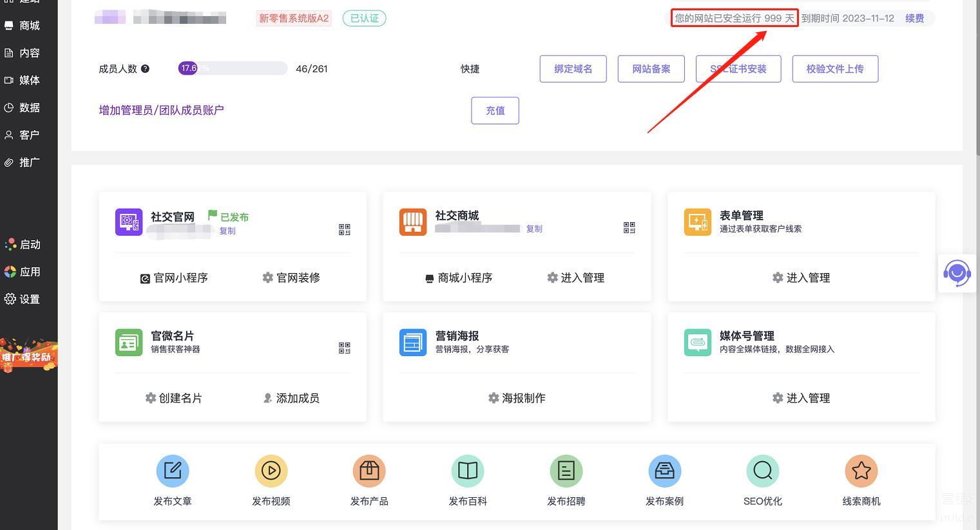The height and width of the screenshot is (530, 980).
Task: Open the 发布百科 encyclopedia book icon
Action: (468, 471)
